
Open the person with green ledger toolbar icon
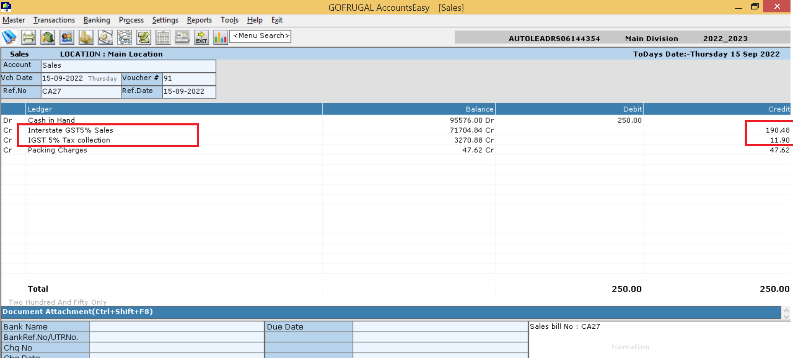point(48,38)
